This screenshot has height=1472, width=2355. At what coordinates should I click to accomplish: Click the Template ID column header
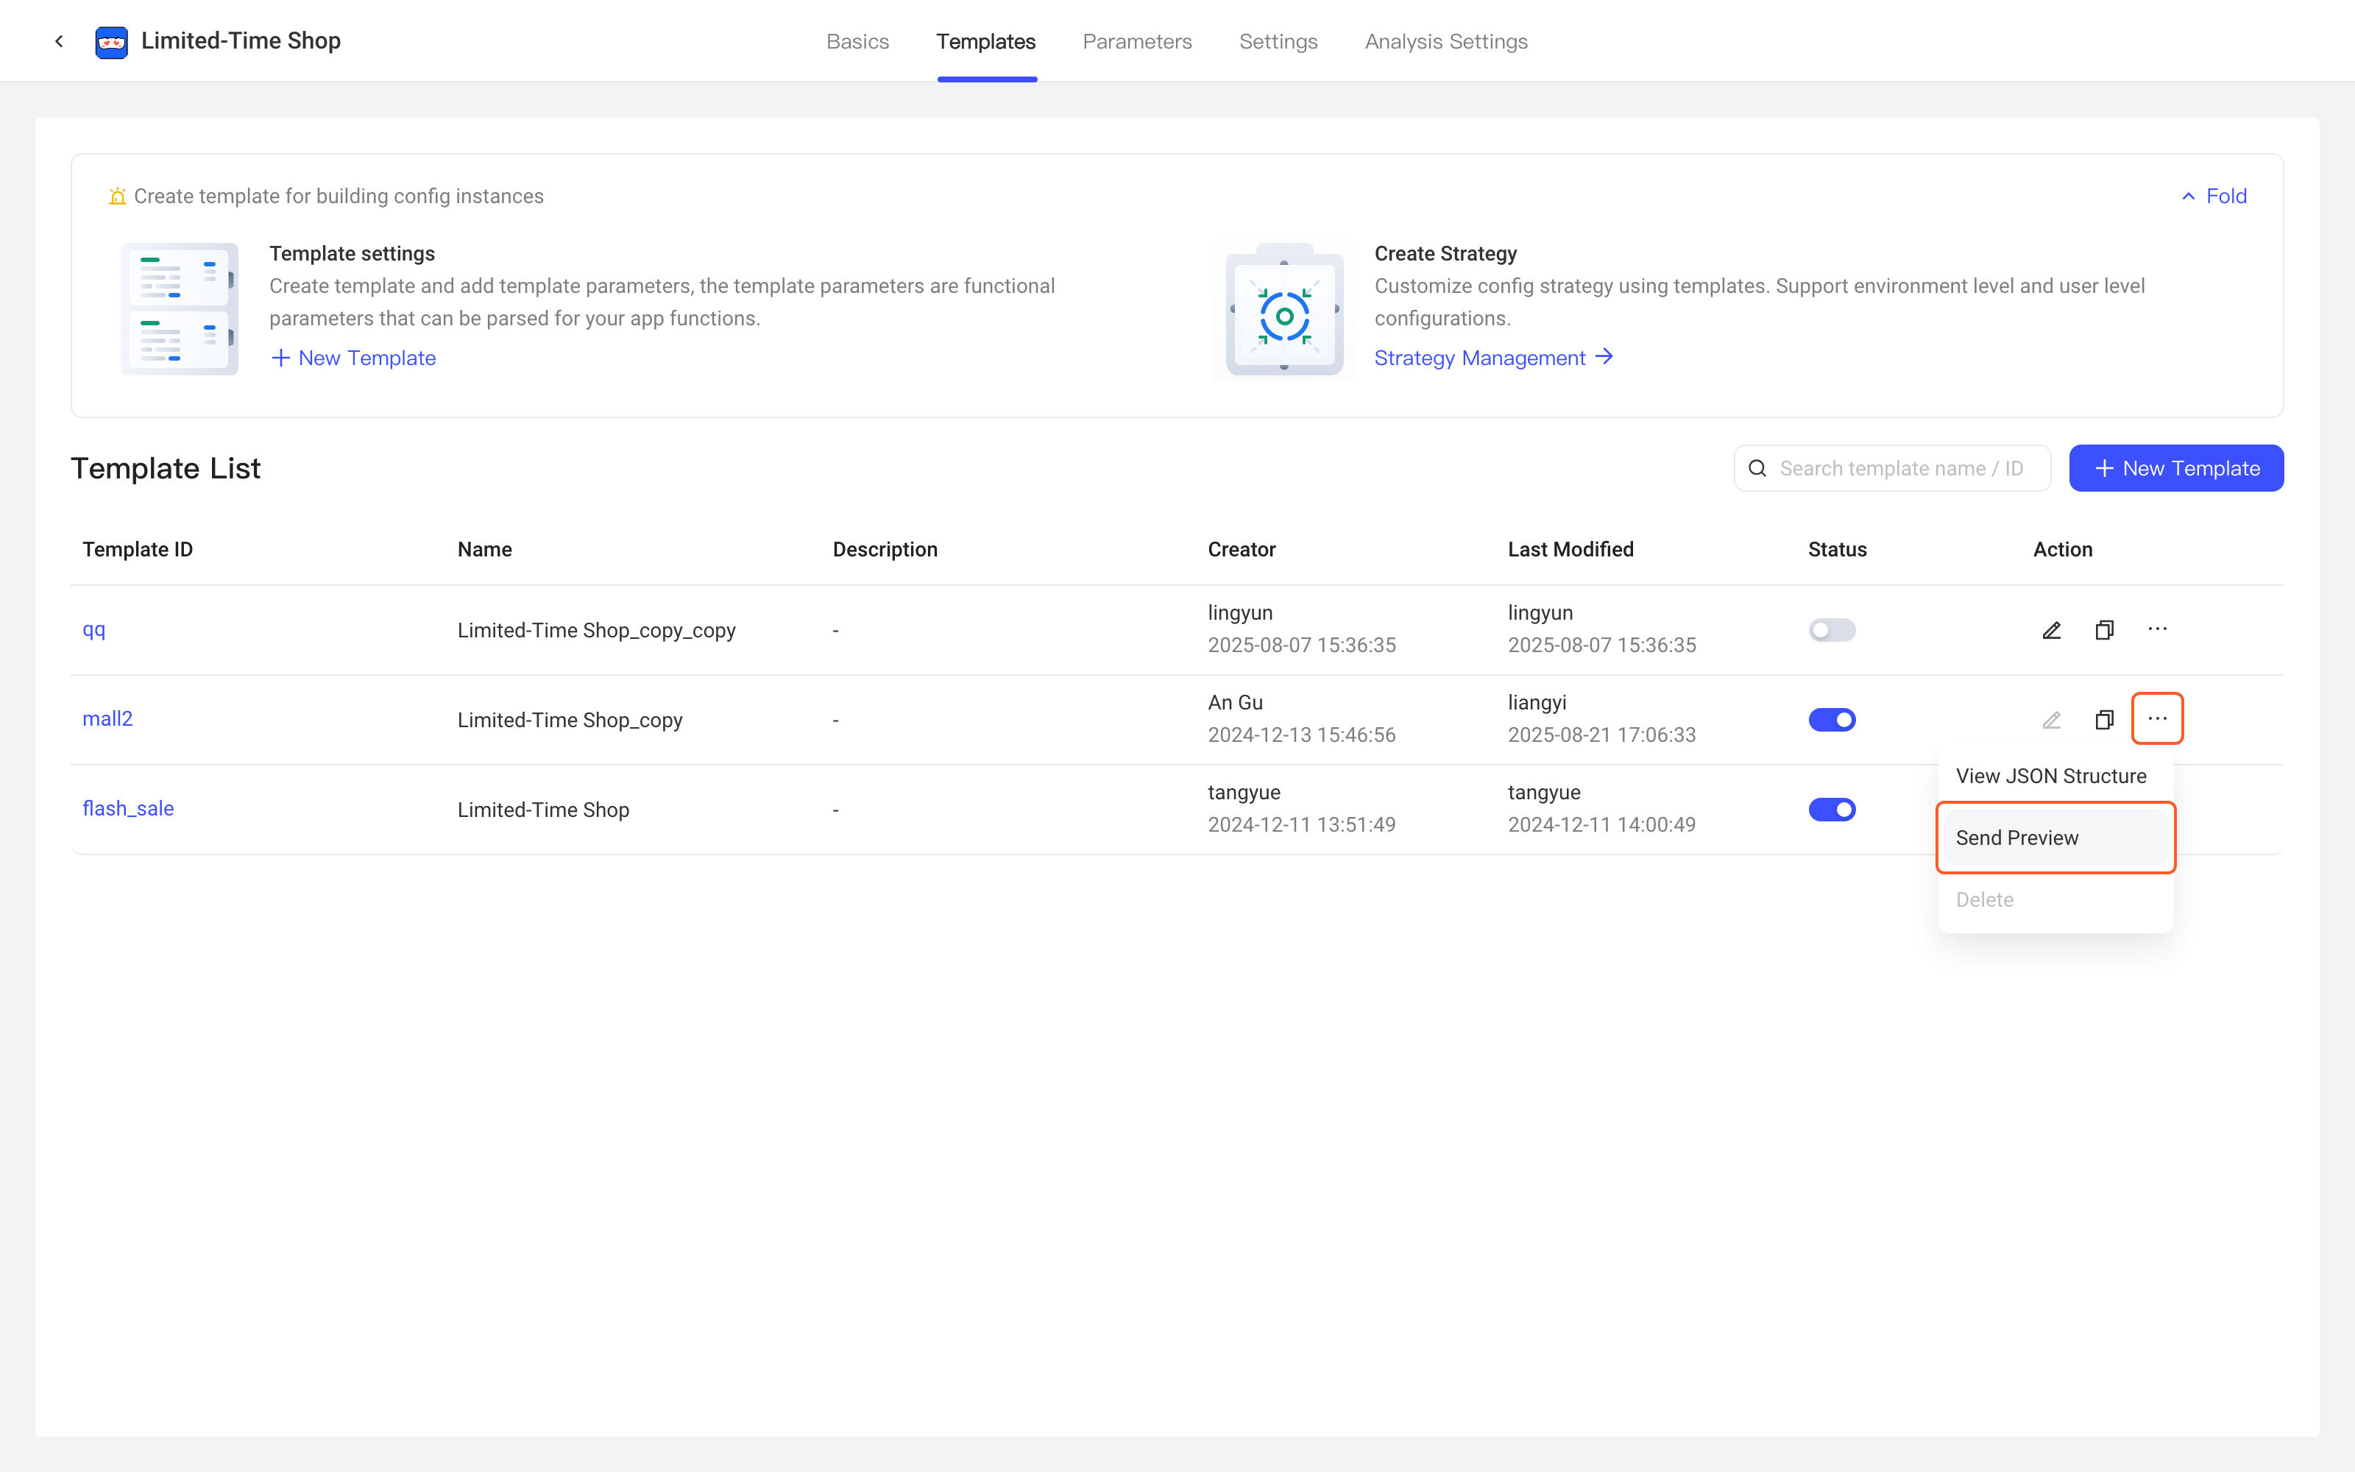pyautogui.click(x=137, y=549)
